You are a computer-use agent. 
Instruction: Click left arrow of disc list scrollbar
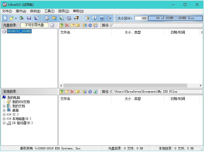pyautogui.click(x=61, y=85)
